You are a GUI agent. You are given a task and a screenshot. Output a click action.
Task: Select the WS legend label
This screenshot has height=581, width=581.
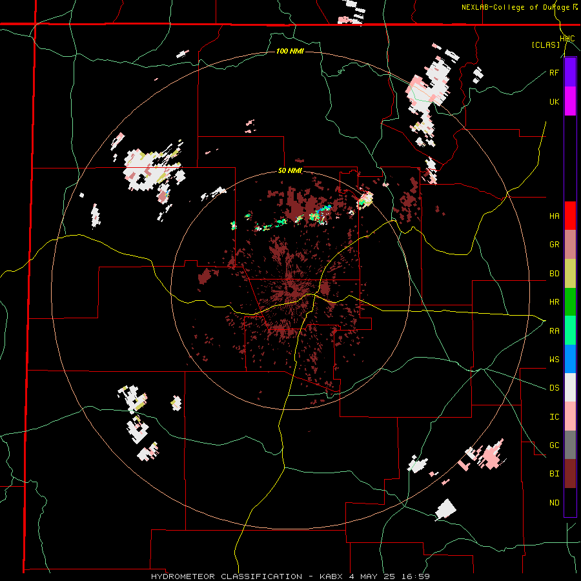click(554, 360)
